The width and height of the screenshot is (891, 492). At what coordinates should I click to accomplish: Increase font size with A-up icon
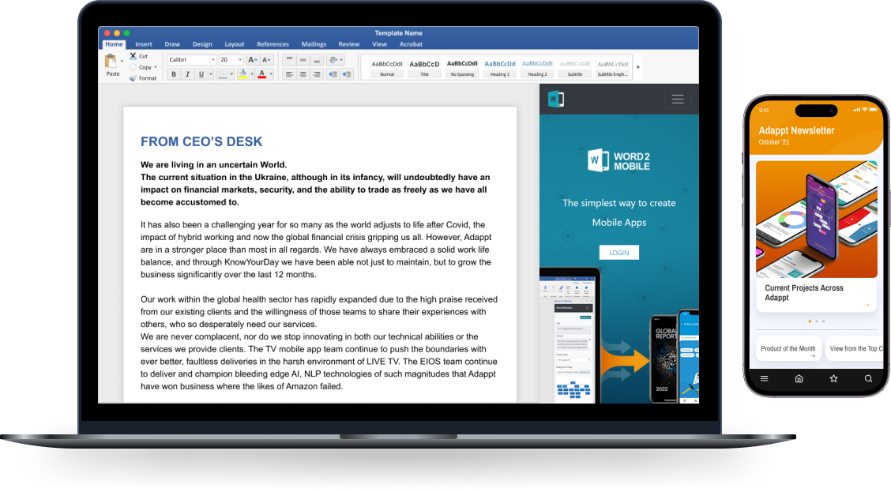click(253, 60)
